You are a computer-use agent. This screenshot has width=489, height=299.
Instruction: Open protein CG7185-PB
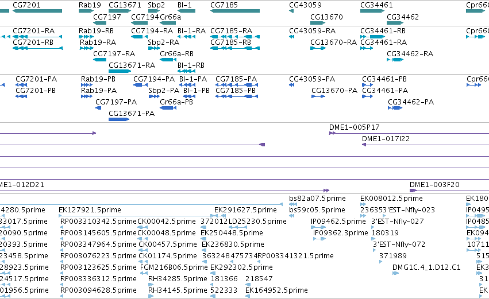point(236,91)
